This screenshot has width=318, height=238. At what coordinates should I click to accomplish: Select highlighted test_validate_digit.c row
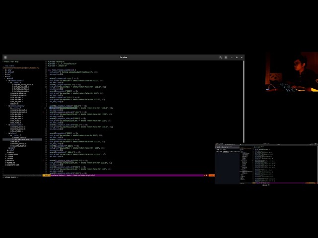(x=22, y=140)
